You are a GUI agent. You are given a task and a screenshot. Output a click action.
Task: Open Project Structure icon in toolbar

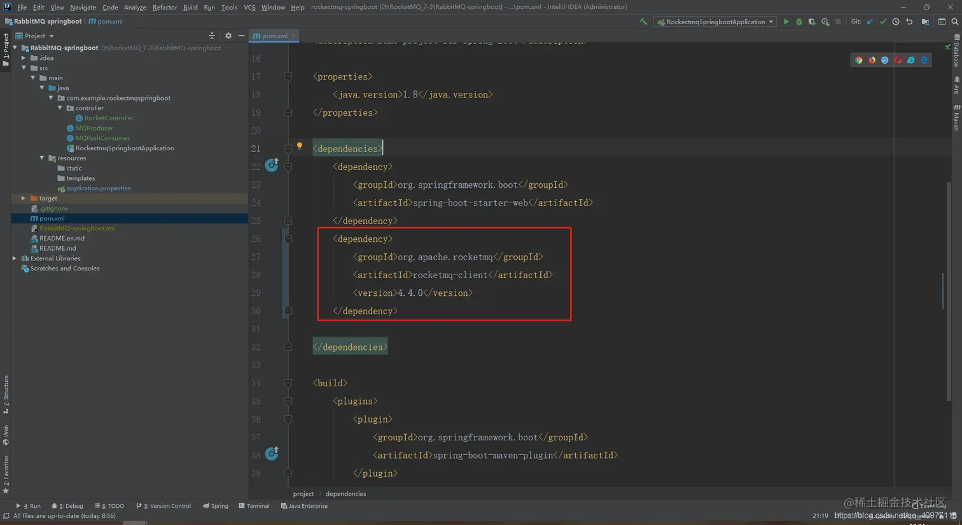925,22
